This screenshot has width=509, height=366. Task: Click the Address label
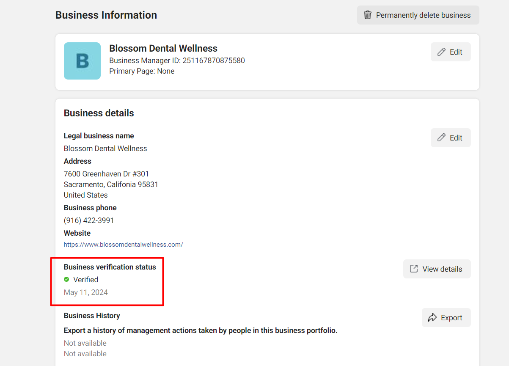[77, 161]
